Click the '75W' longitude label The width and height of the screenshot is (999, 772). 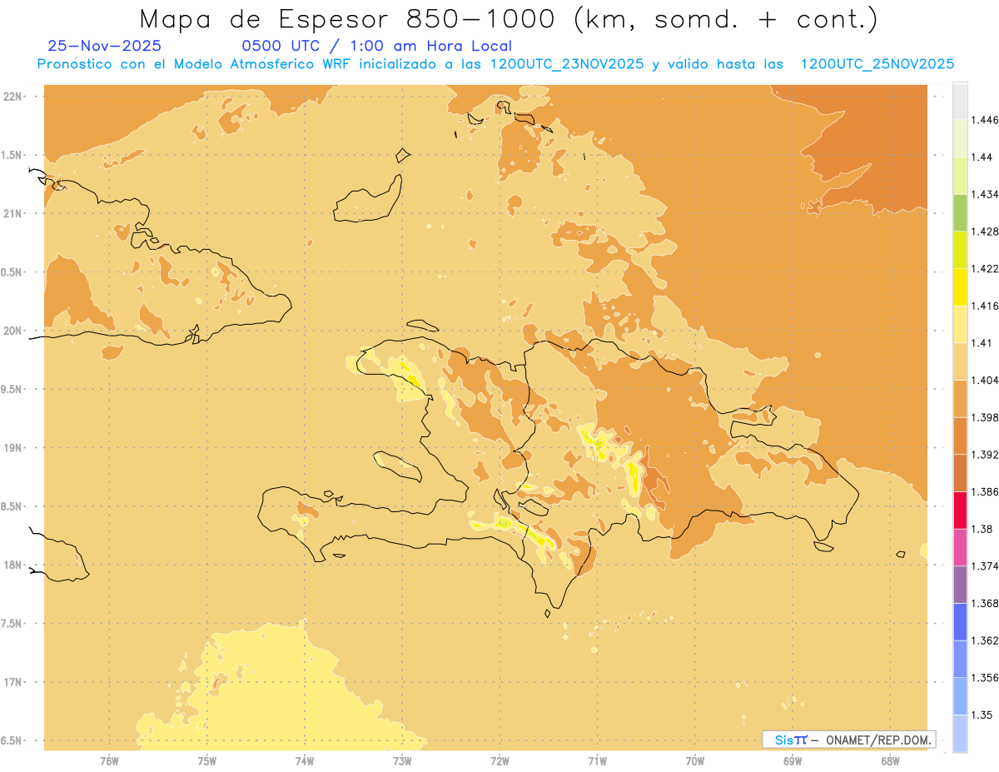pos(206,761)
